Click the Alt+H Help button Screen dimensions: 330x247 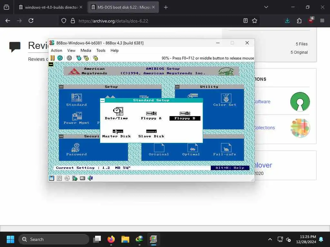click(x=230, y=168)
